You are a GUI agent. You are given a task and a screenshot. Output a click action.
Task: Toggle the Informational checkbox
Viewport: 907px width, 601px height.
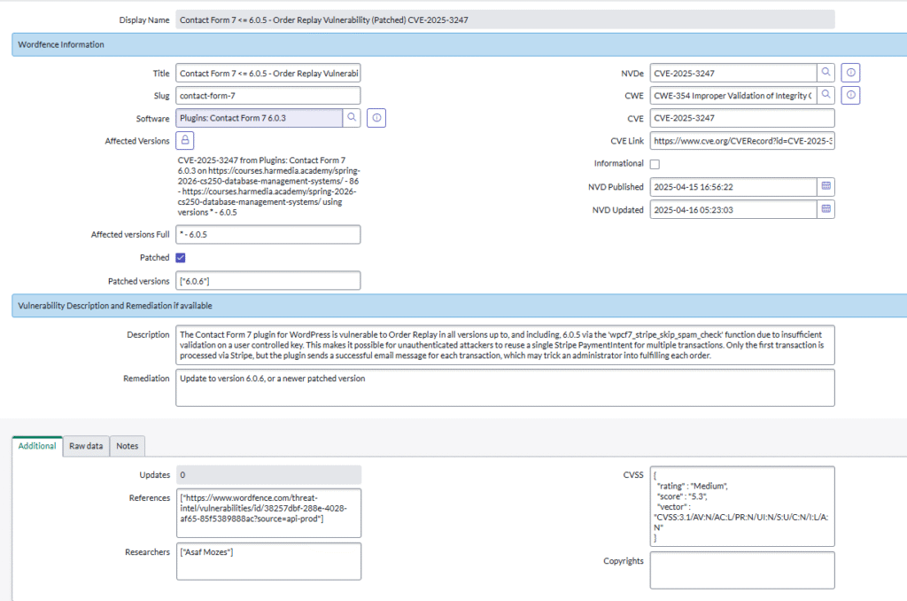pyautogui.click(x=655, y=164)
